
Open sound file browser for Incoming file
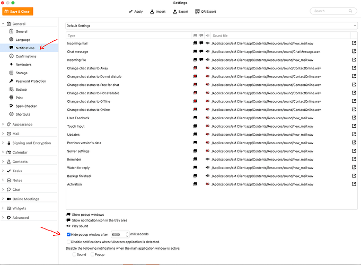click(354, 60)
